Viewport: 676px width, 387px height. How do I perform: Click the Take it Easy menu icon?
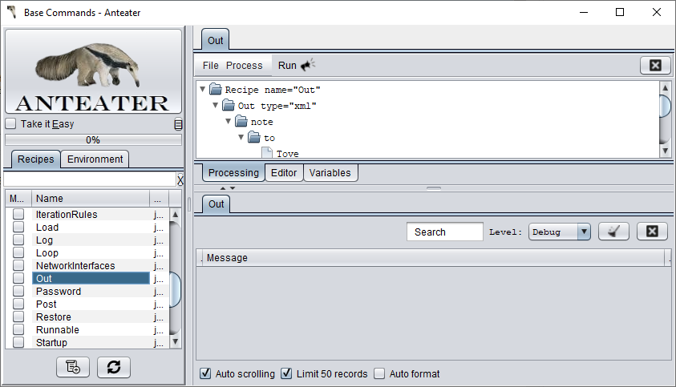click(178, 124)
